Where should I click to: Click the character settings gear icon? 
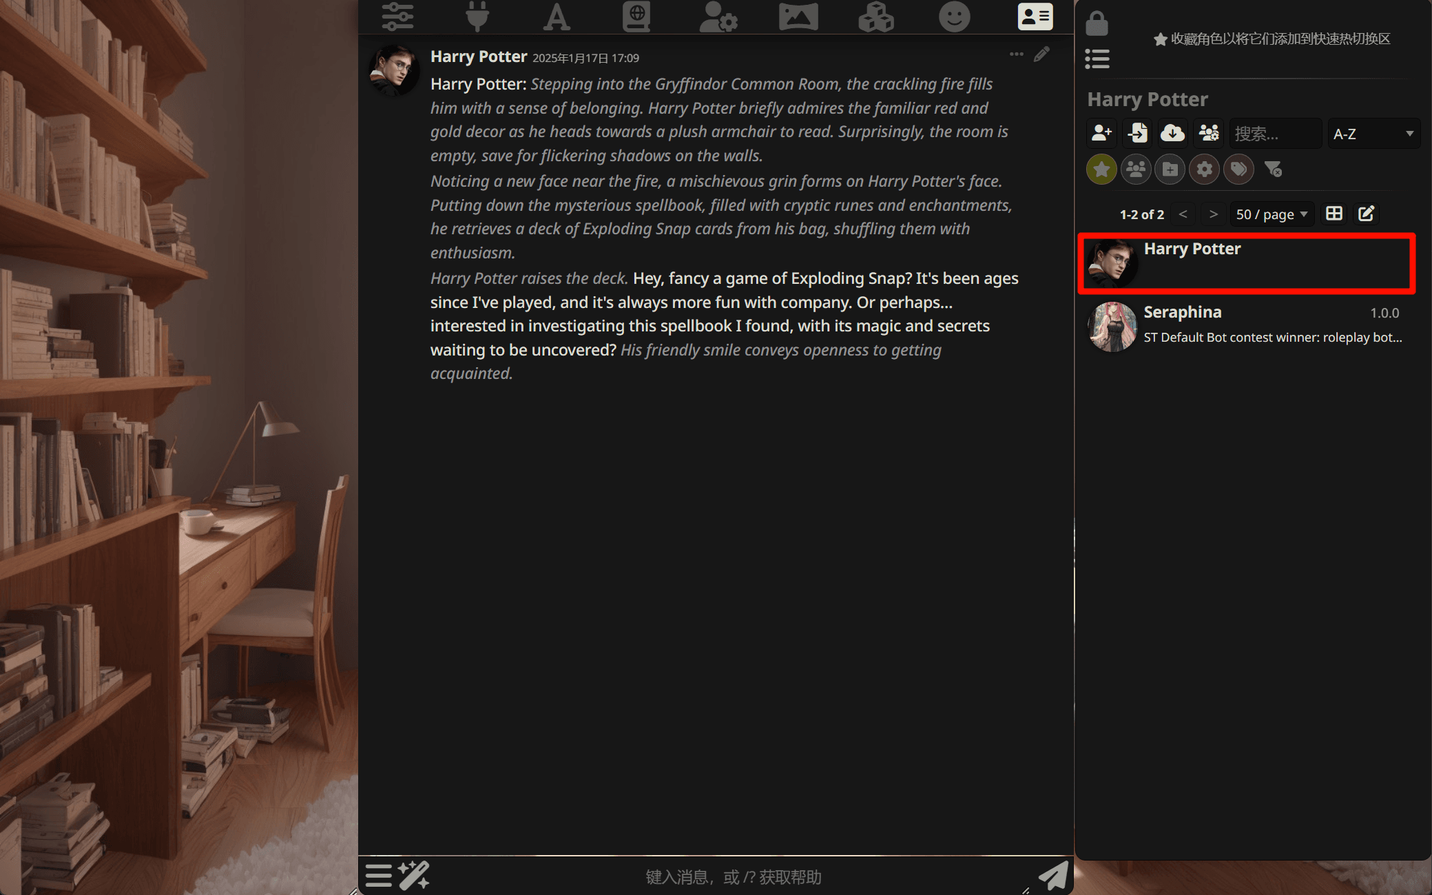(1203, 169)
